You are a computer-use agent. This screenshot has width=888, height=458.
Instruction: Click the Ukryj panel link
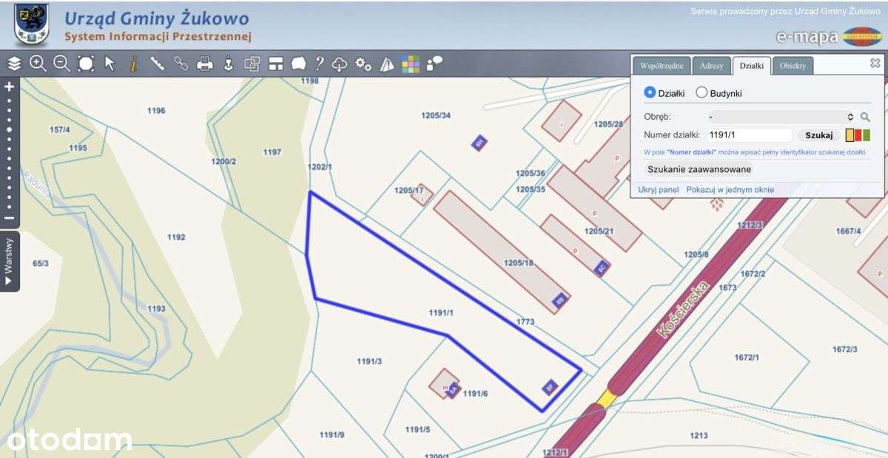point(659,190)
